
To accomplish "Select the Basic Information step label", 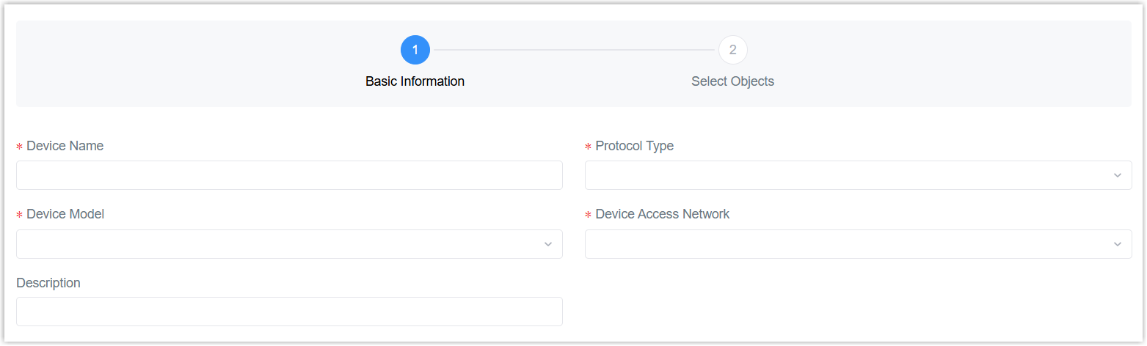I will tap(415, 81).
